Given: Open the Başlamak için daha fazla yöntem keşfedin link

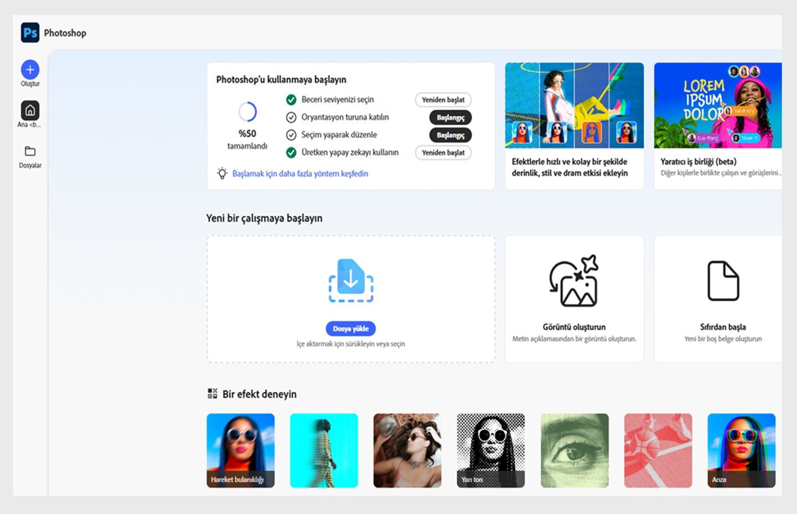Looking at the screenshot, I should (x=299, y=174).
